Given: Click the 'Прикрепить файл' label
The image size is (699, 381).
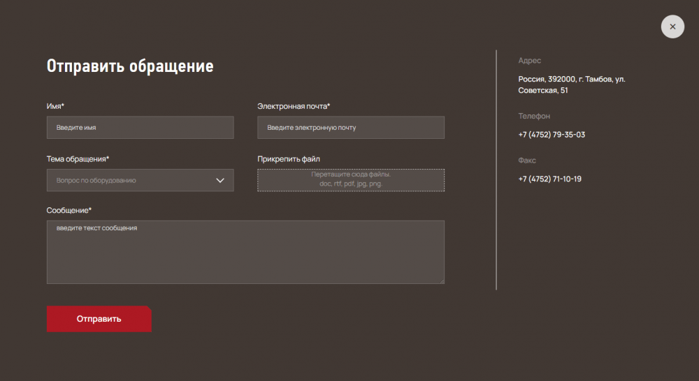Looking at the screenshot, I should [x=289, y=159].
